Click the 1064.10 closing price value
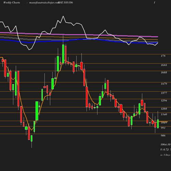The image size is (171, 171). pyautogui.click(x=166, y=144)
